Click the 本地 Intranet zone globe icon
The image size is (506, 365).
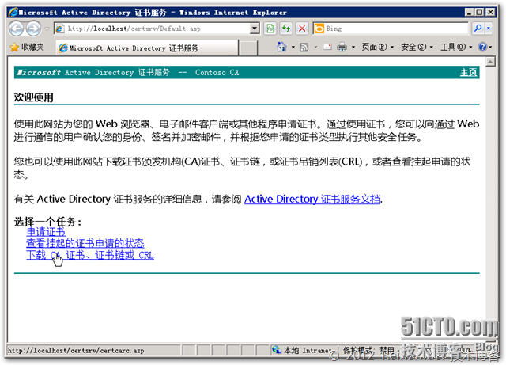click(x=276, y=350)
